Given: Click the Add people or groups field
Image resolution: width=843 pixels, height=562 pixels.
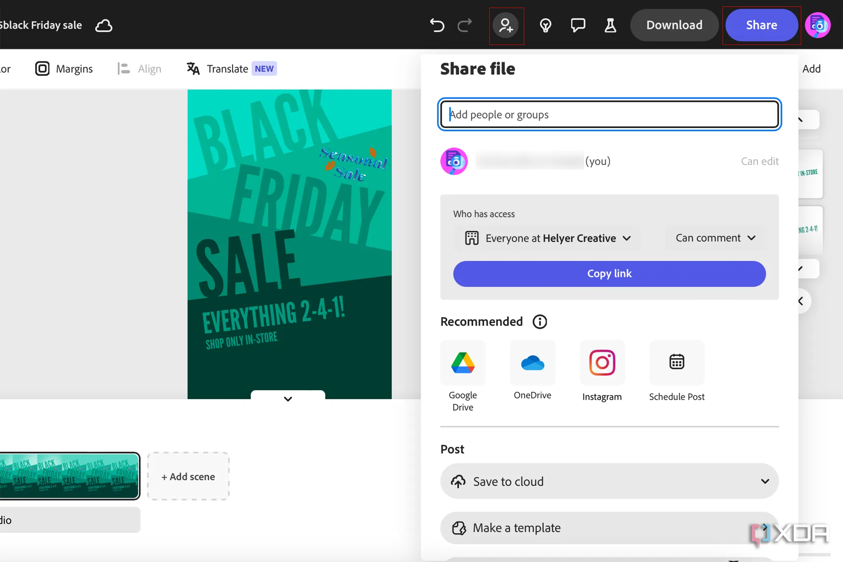Looking at the screenshot, I should tap(609, 114).
